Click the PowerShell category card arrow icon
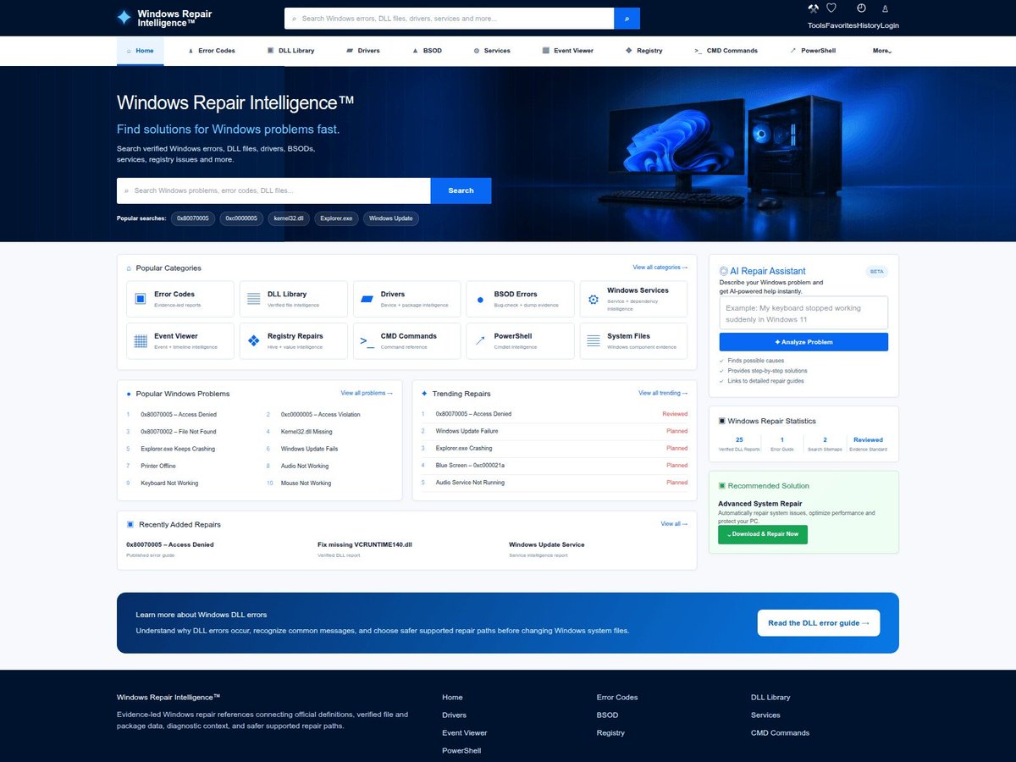Viewport: 1016px width, 762px height. point(481,341)
